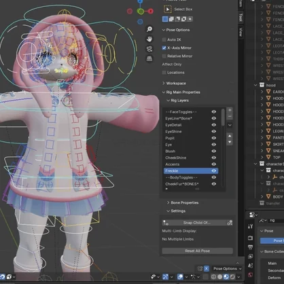Click the rig layers list scrollbar

(223, 117)
